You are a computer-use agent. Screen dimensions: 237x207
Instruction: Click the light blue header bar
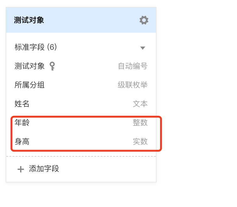point(81,20)
